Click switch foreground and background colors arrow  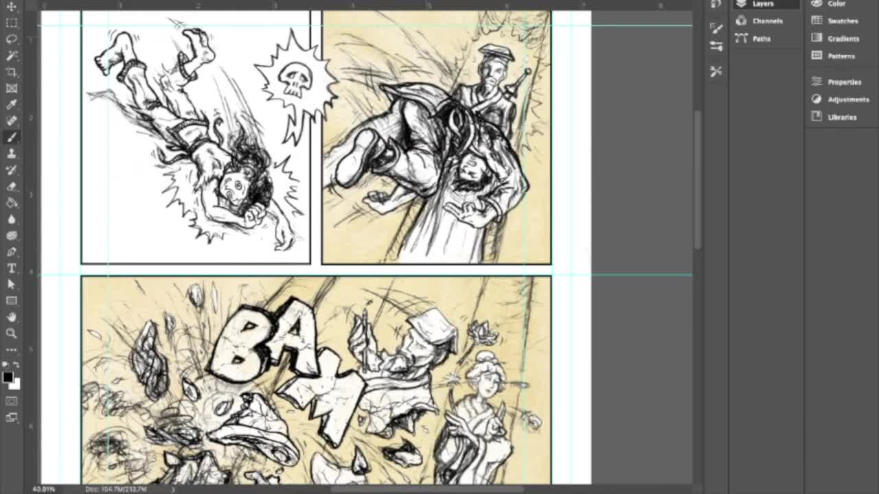click(x=16, y=365)
